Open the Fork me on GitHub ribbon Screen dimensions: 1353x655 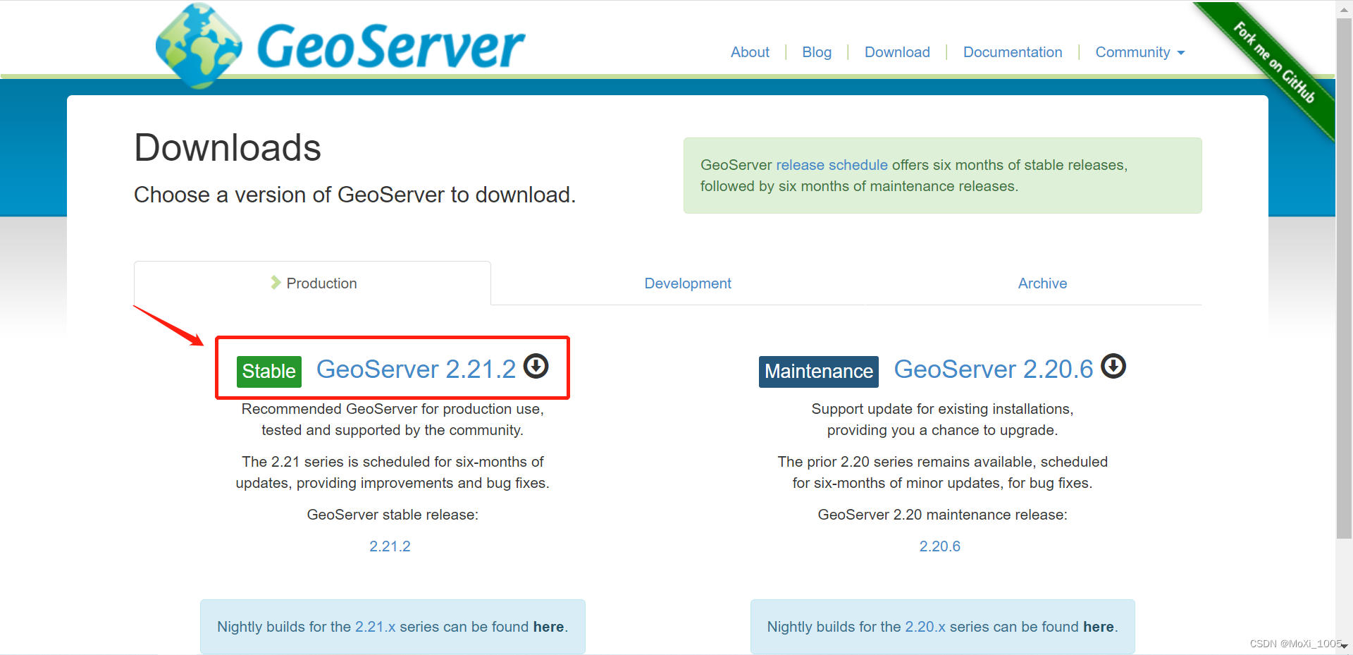1273,63
